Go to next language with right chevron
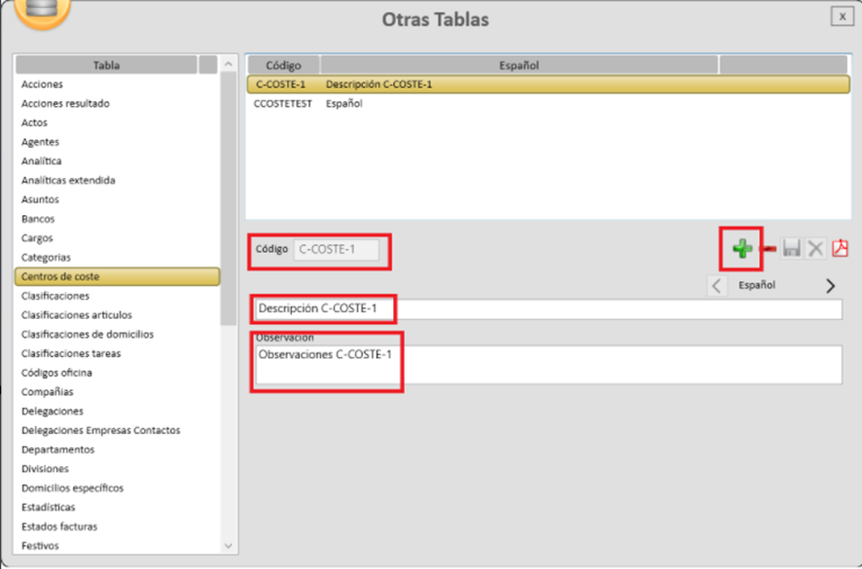862x569 pixels. (830, 286)
